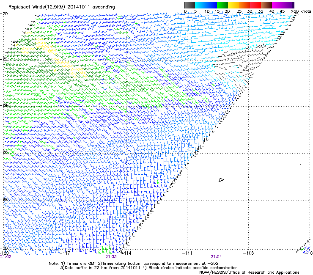Click the '-120' longitude axis label
The height and width of the screenshot is (275, 313).
click(4, 253)
